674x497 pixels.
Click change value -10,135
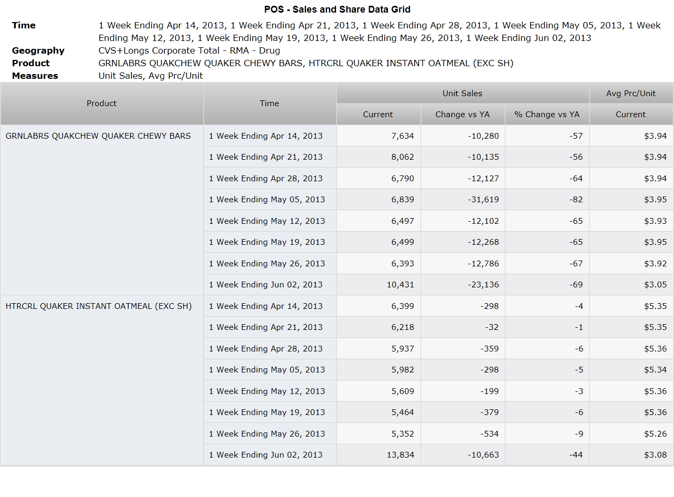(462, 157)
